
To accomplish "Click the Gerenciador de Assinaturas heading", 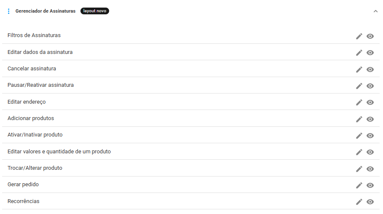I will (46, 11).
